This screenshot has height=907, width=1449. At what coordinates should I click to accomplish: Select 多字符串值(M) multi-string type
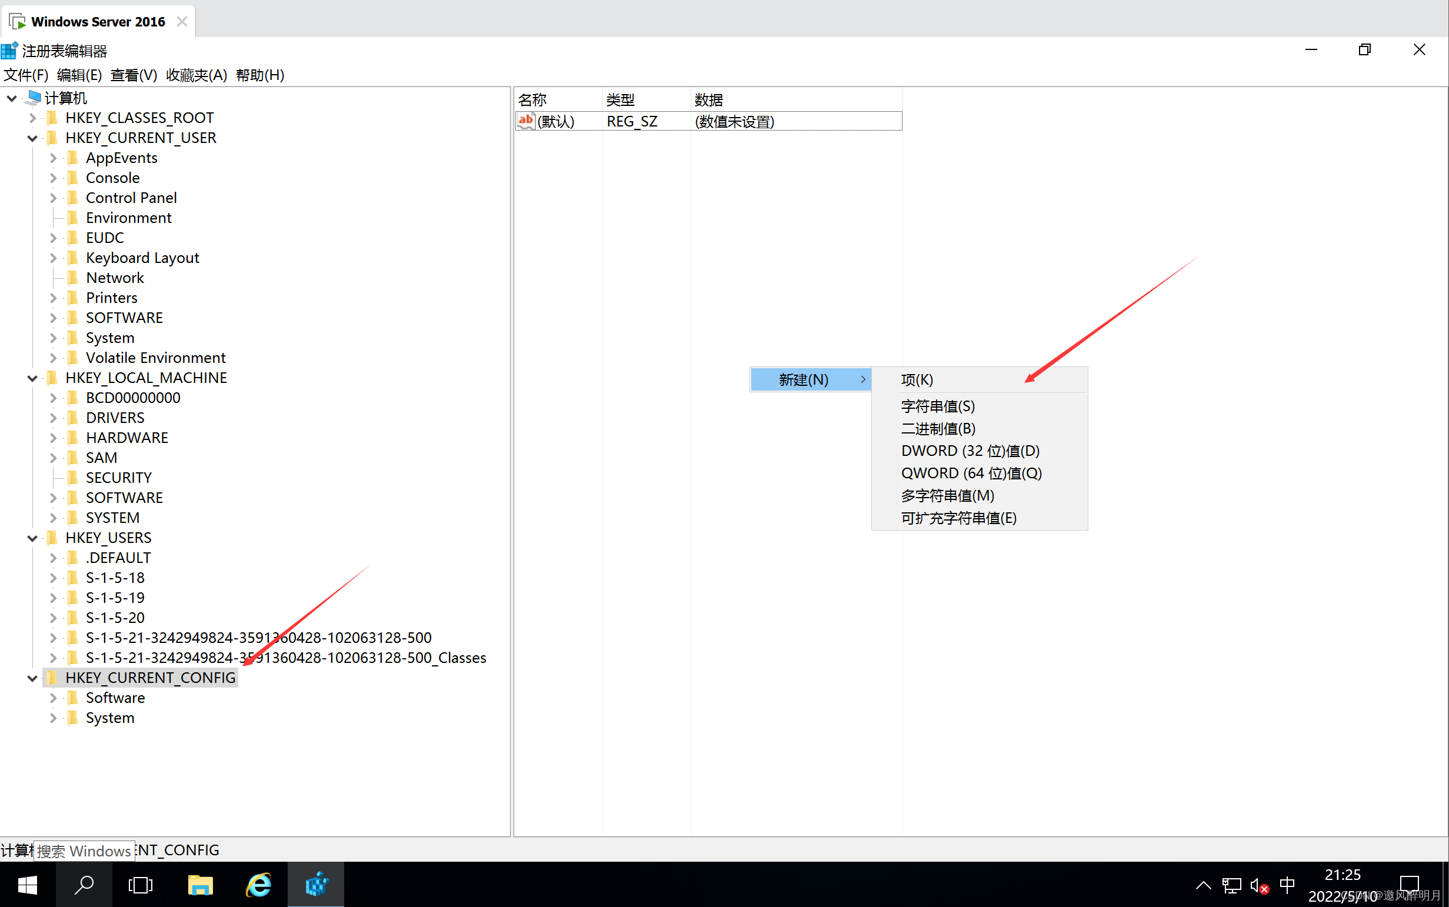tap(947, 494)
